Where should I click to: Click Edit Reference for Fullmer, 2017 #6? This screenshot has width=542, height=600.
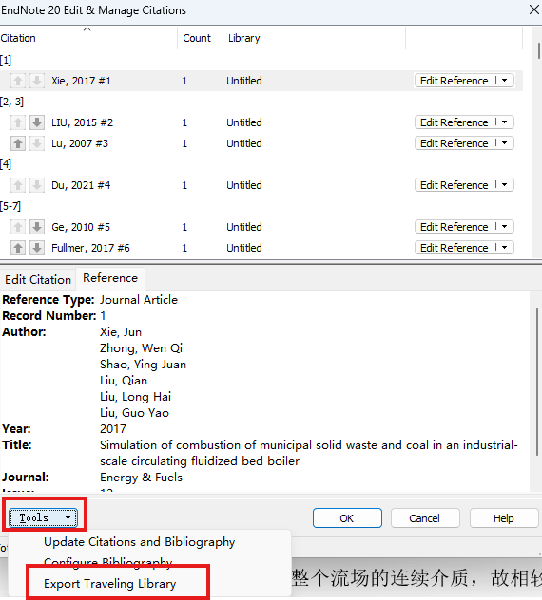[454, 248]
